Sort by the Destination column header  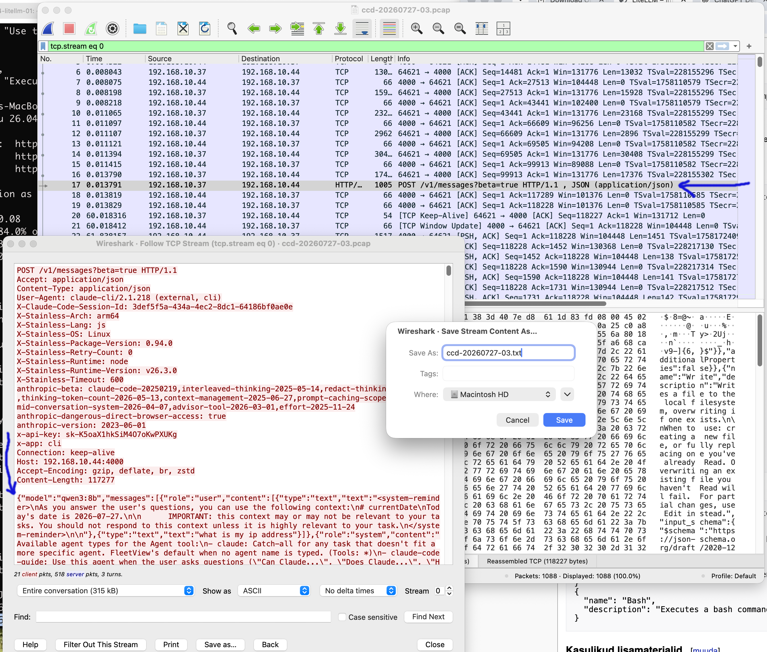pyautogui.click(x=286, y=59)
